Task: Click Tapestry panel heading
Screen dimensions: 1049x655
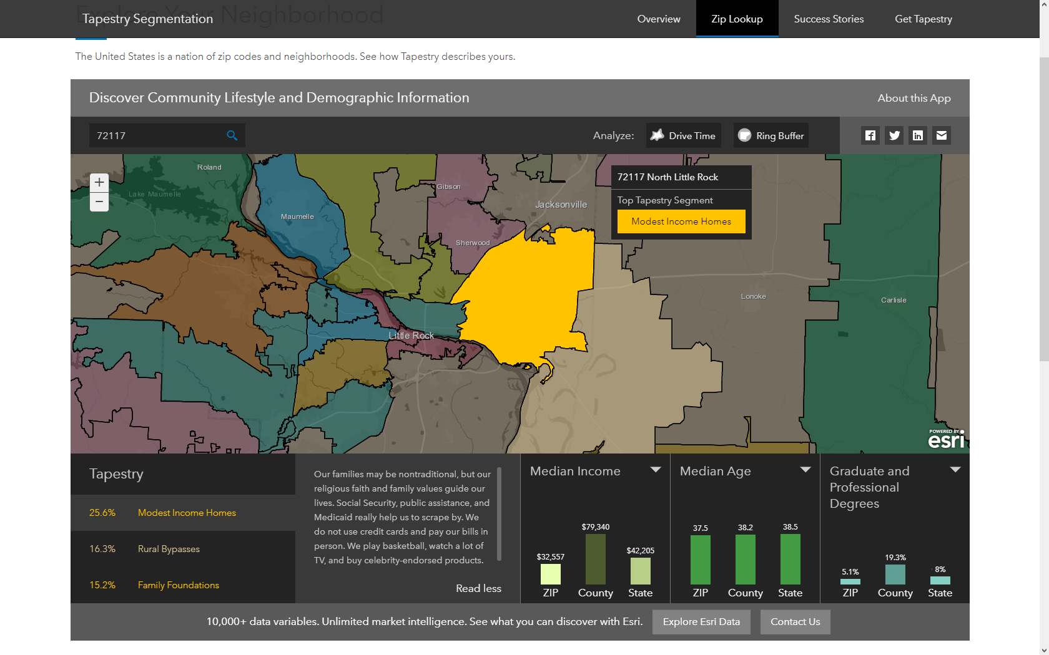Action: [x=116, y=474]
